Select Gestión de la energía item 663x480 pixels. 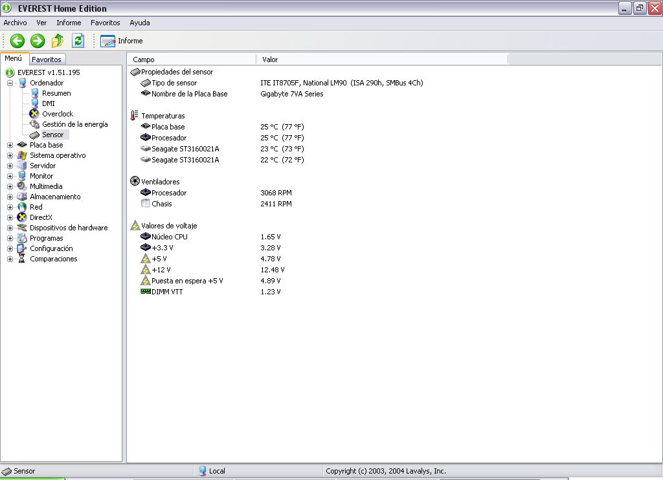click(74, 124)
